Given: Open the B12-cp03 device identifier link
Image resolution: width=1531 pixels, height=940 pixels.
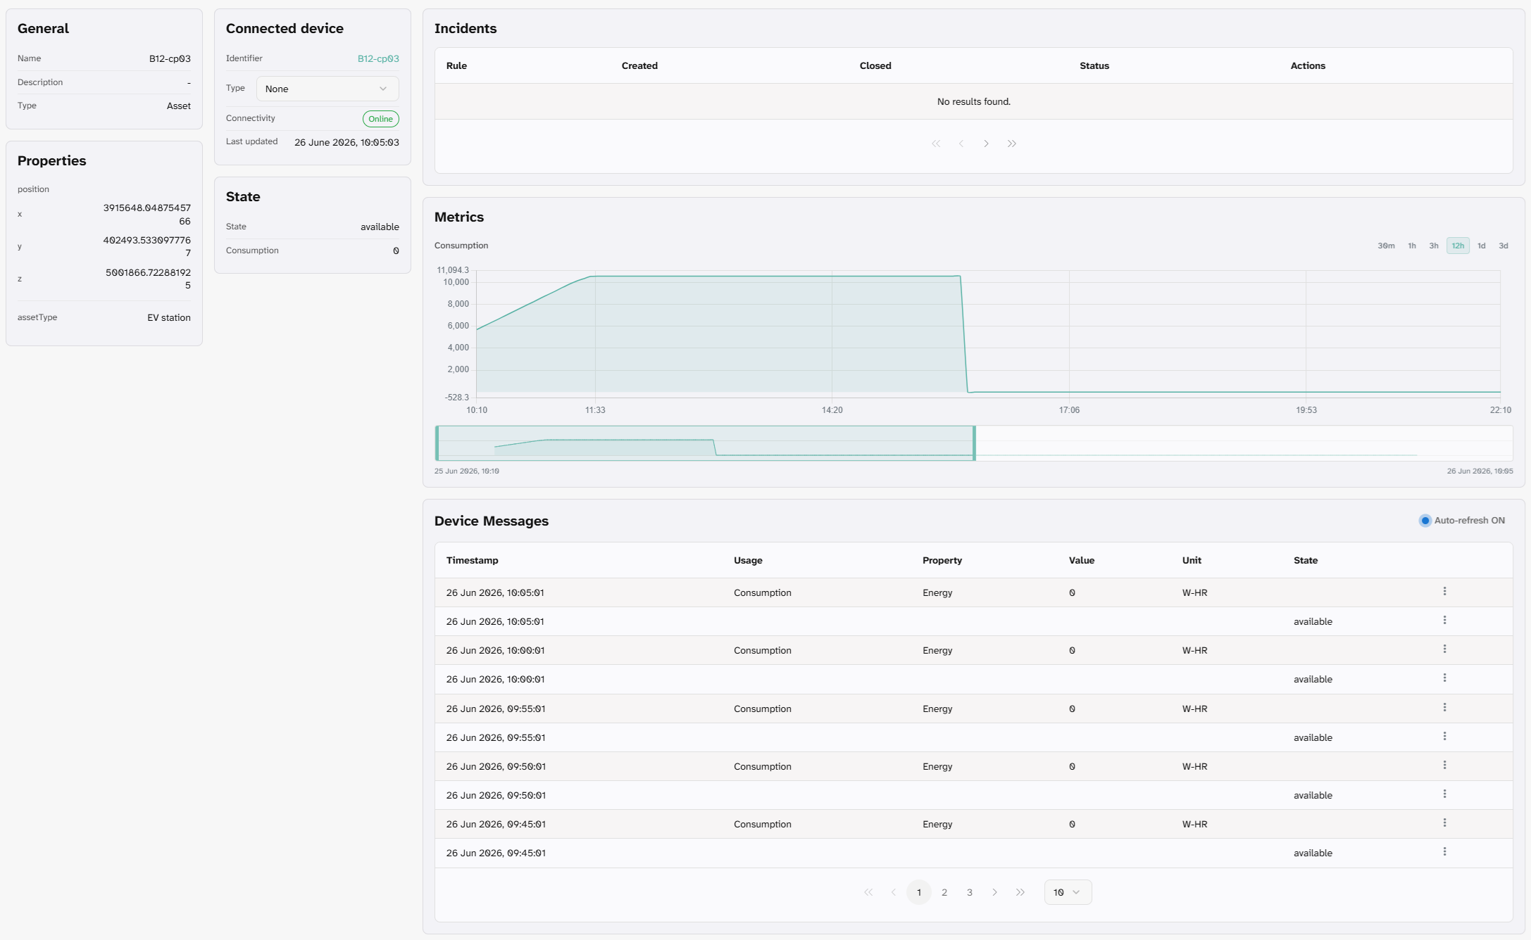Looking at the screenshot, I should 378,58.
